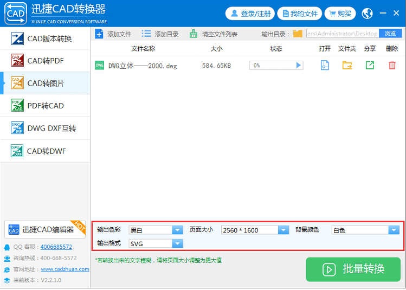Click the CAD logo icon in title bar
Viewport: 406px width, 290px height.
coord(16,14)
